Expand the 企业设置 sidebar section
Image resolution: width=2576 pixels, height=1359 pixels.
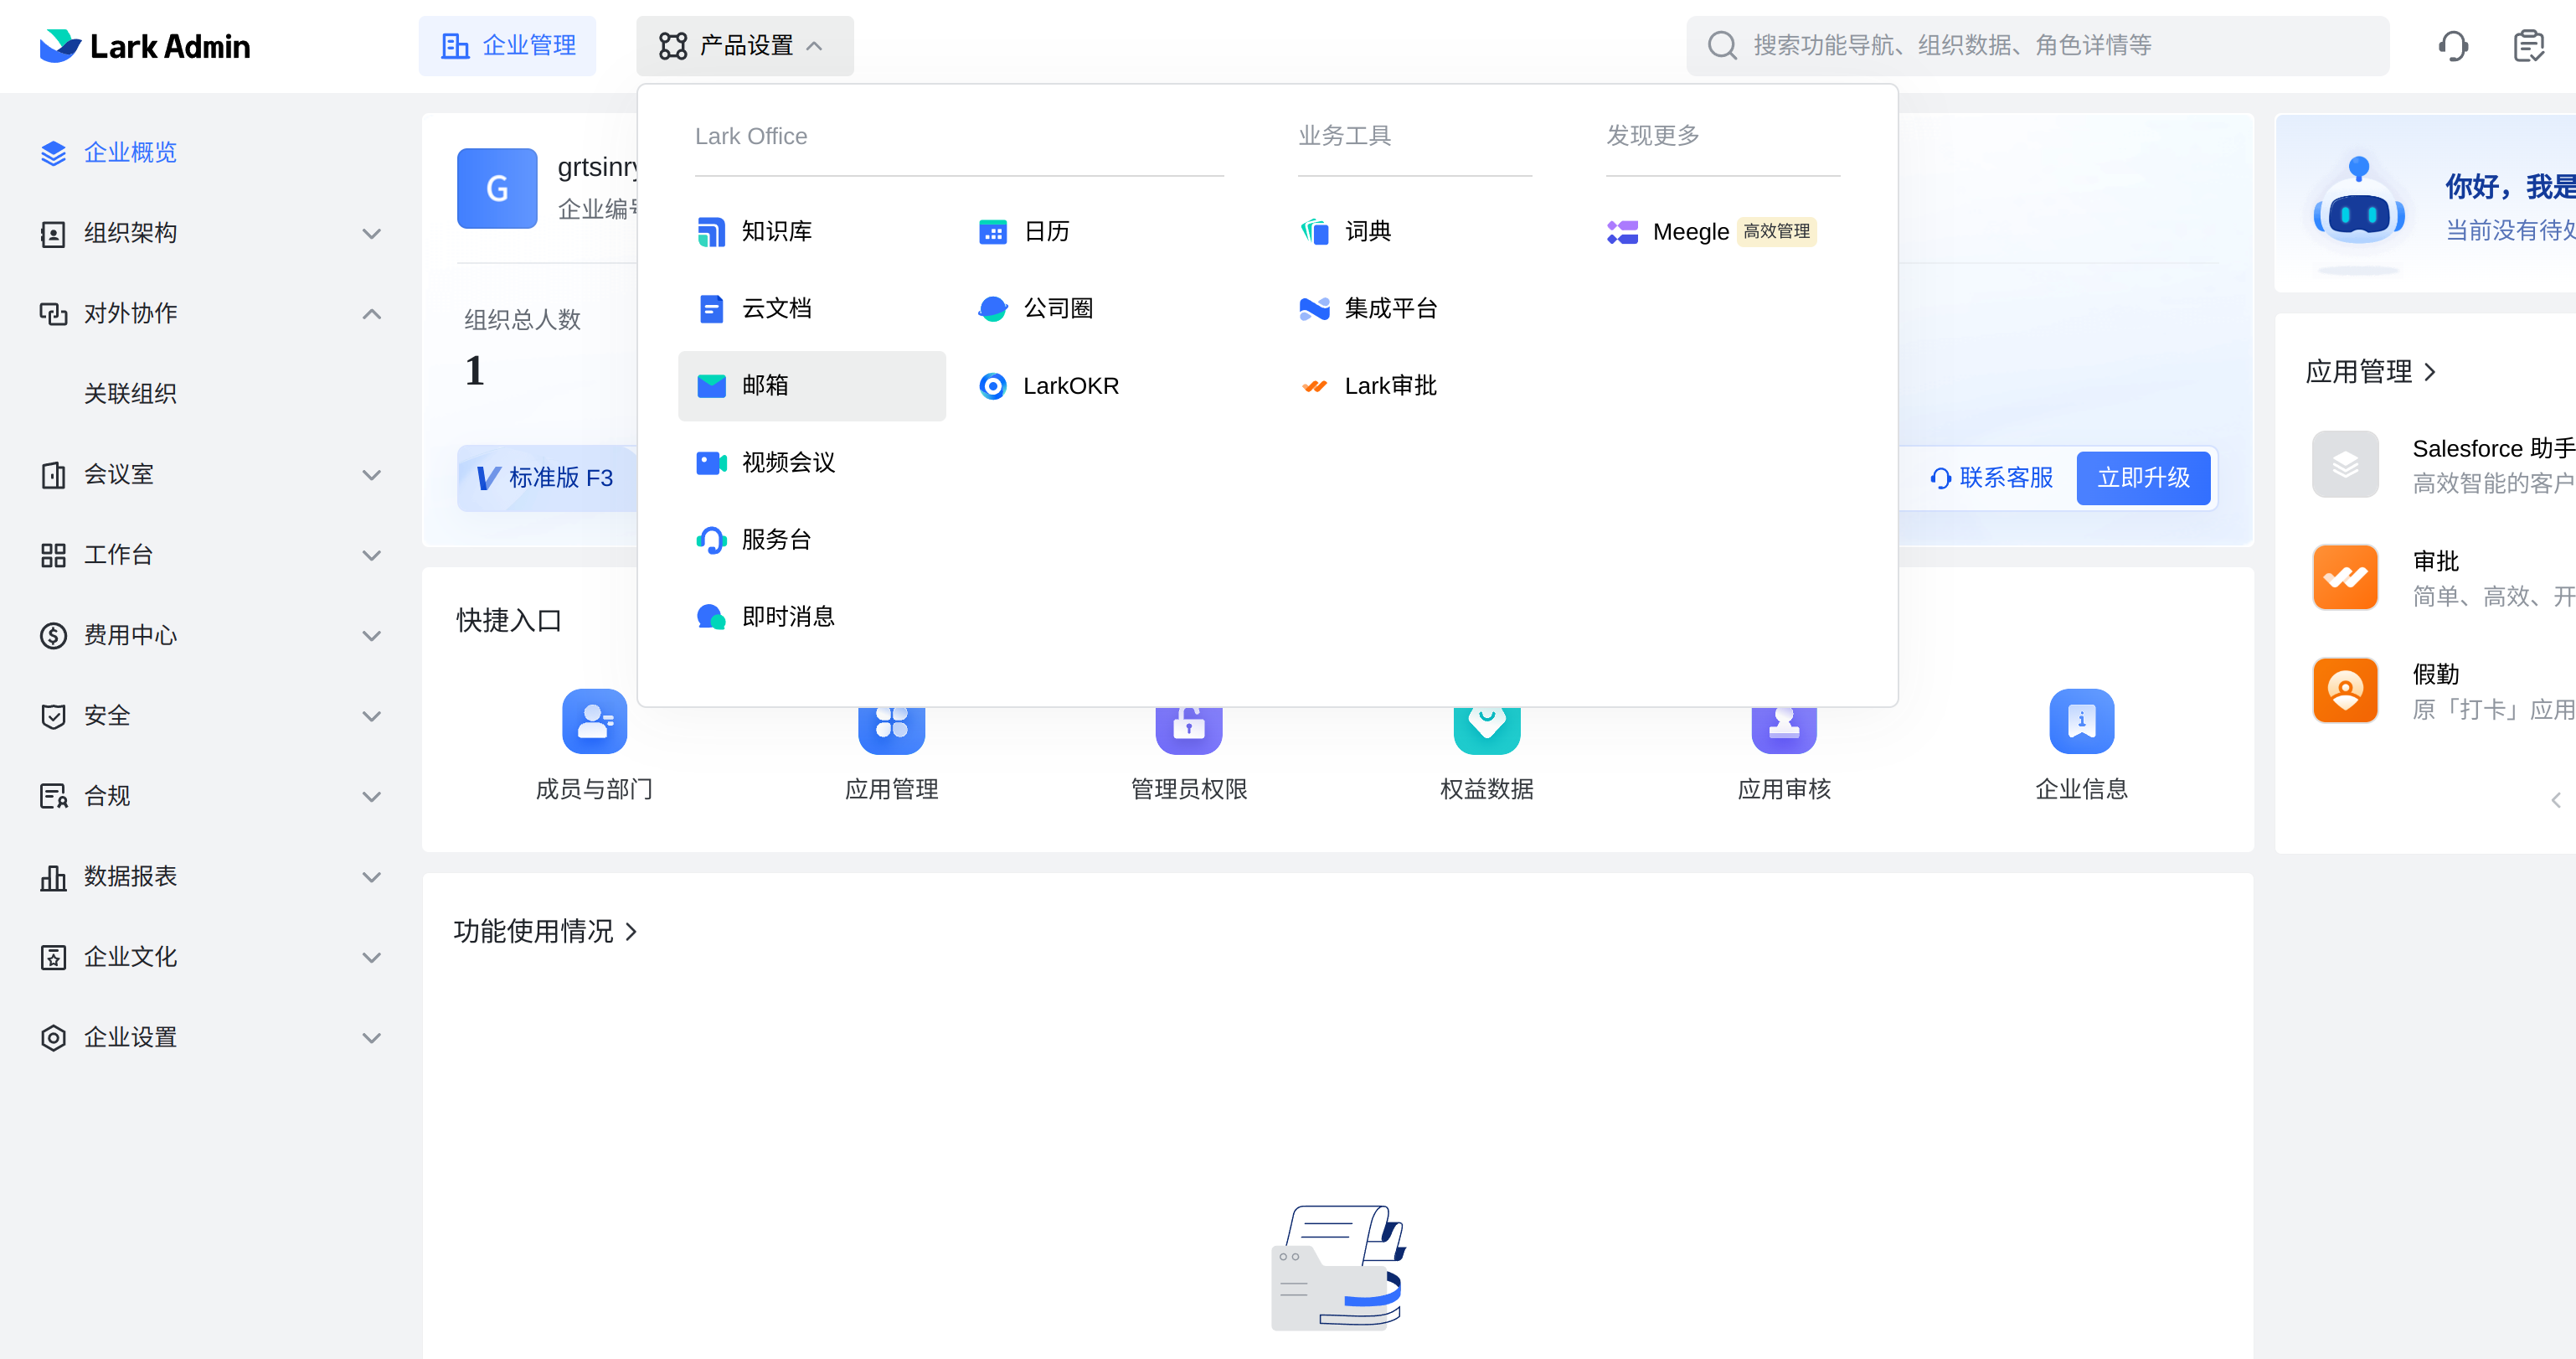coord(372,1038)
